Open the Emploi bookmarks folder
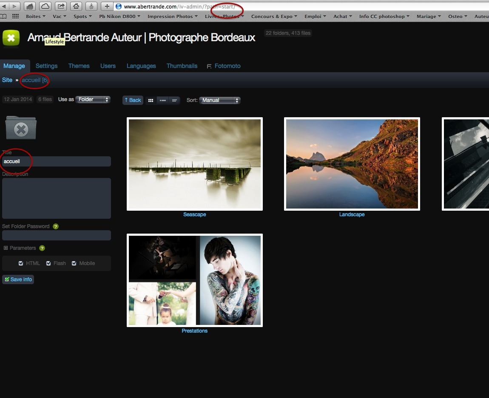The height and width of the screenshot is (398, 489). pyautogui.click(x=315, y=17)
